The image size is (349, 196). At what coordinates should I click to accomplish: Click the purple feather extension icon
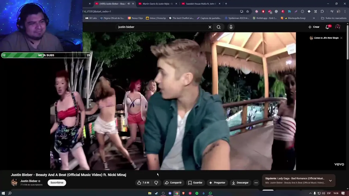[x=296, y=11]
